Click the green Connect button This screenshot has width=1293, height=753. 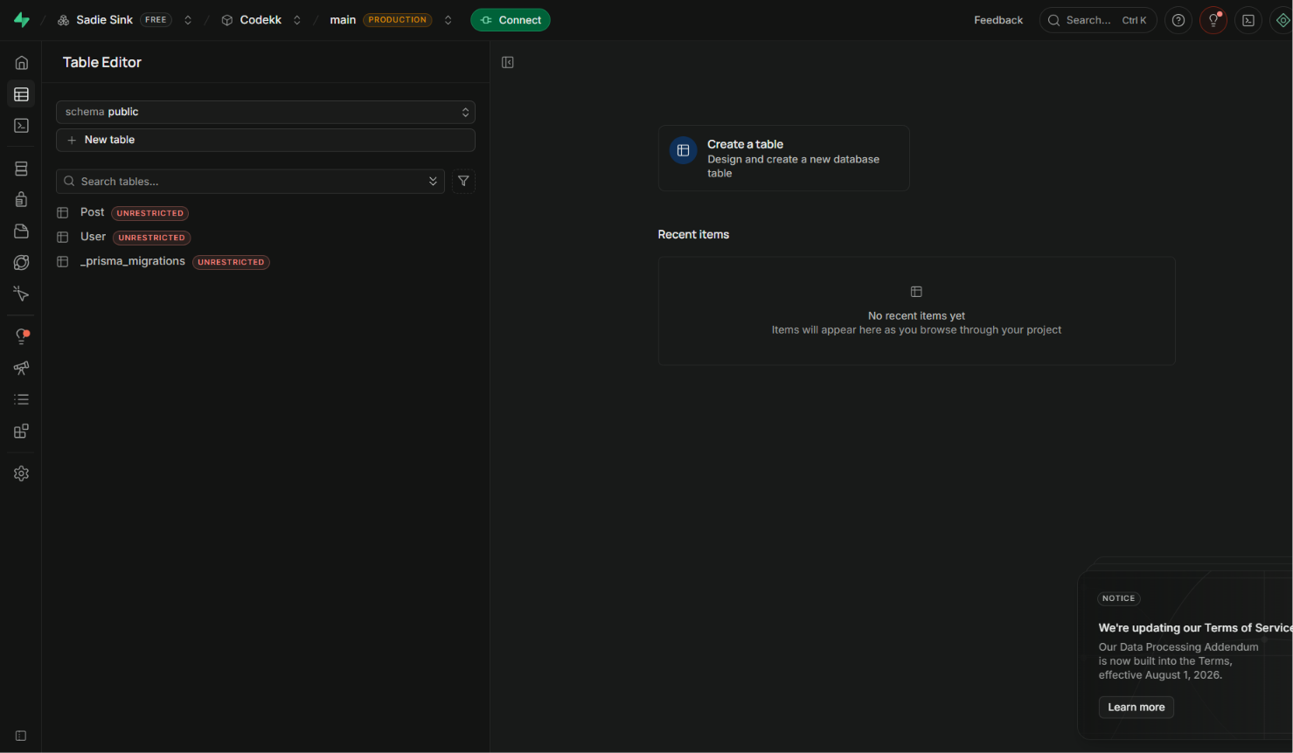point(511,20)
